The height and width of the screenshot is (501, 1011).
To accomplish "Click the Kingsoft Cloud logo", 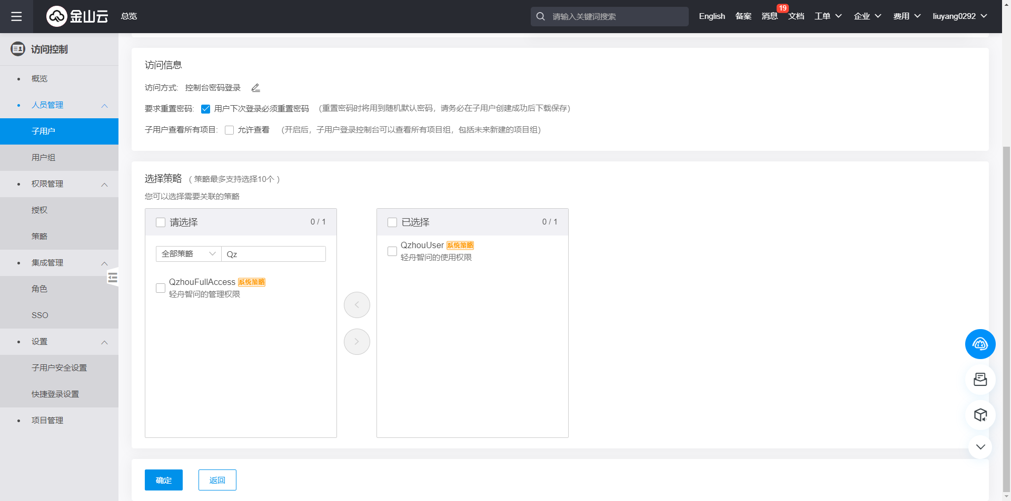I will pyautogui.click(x=77, y=16).
